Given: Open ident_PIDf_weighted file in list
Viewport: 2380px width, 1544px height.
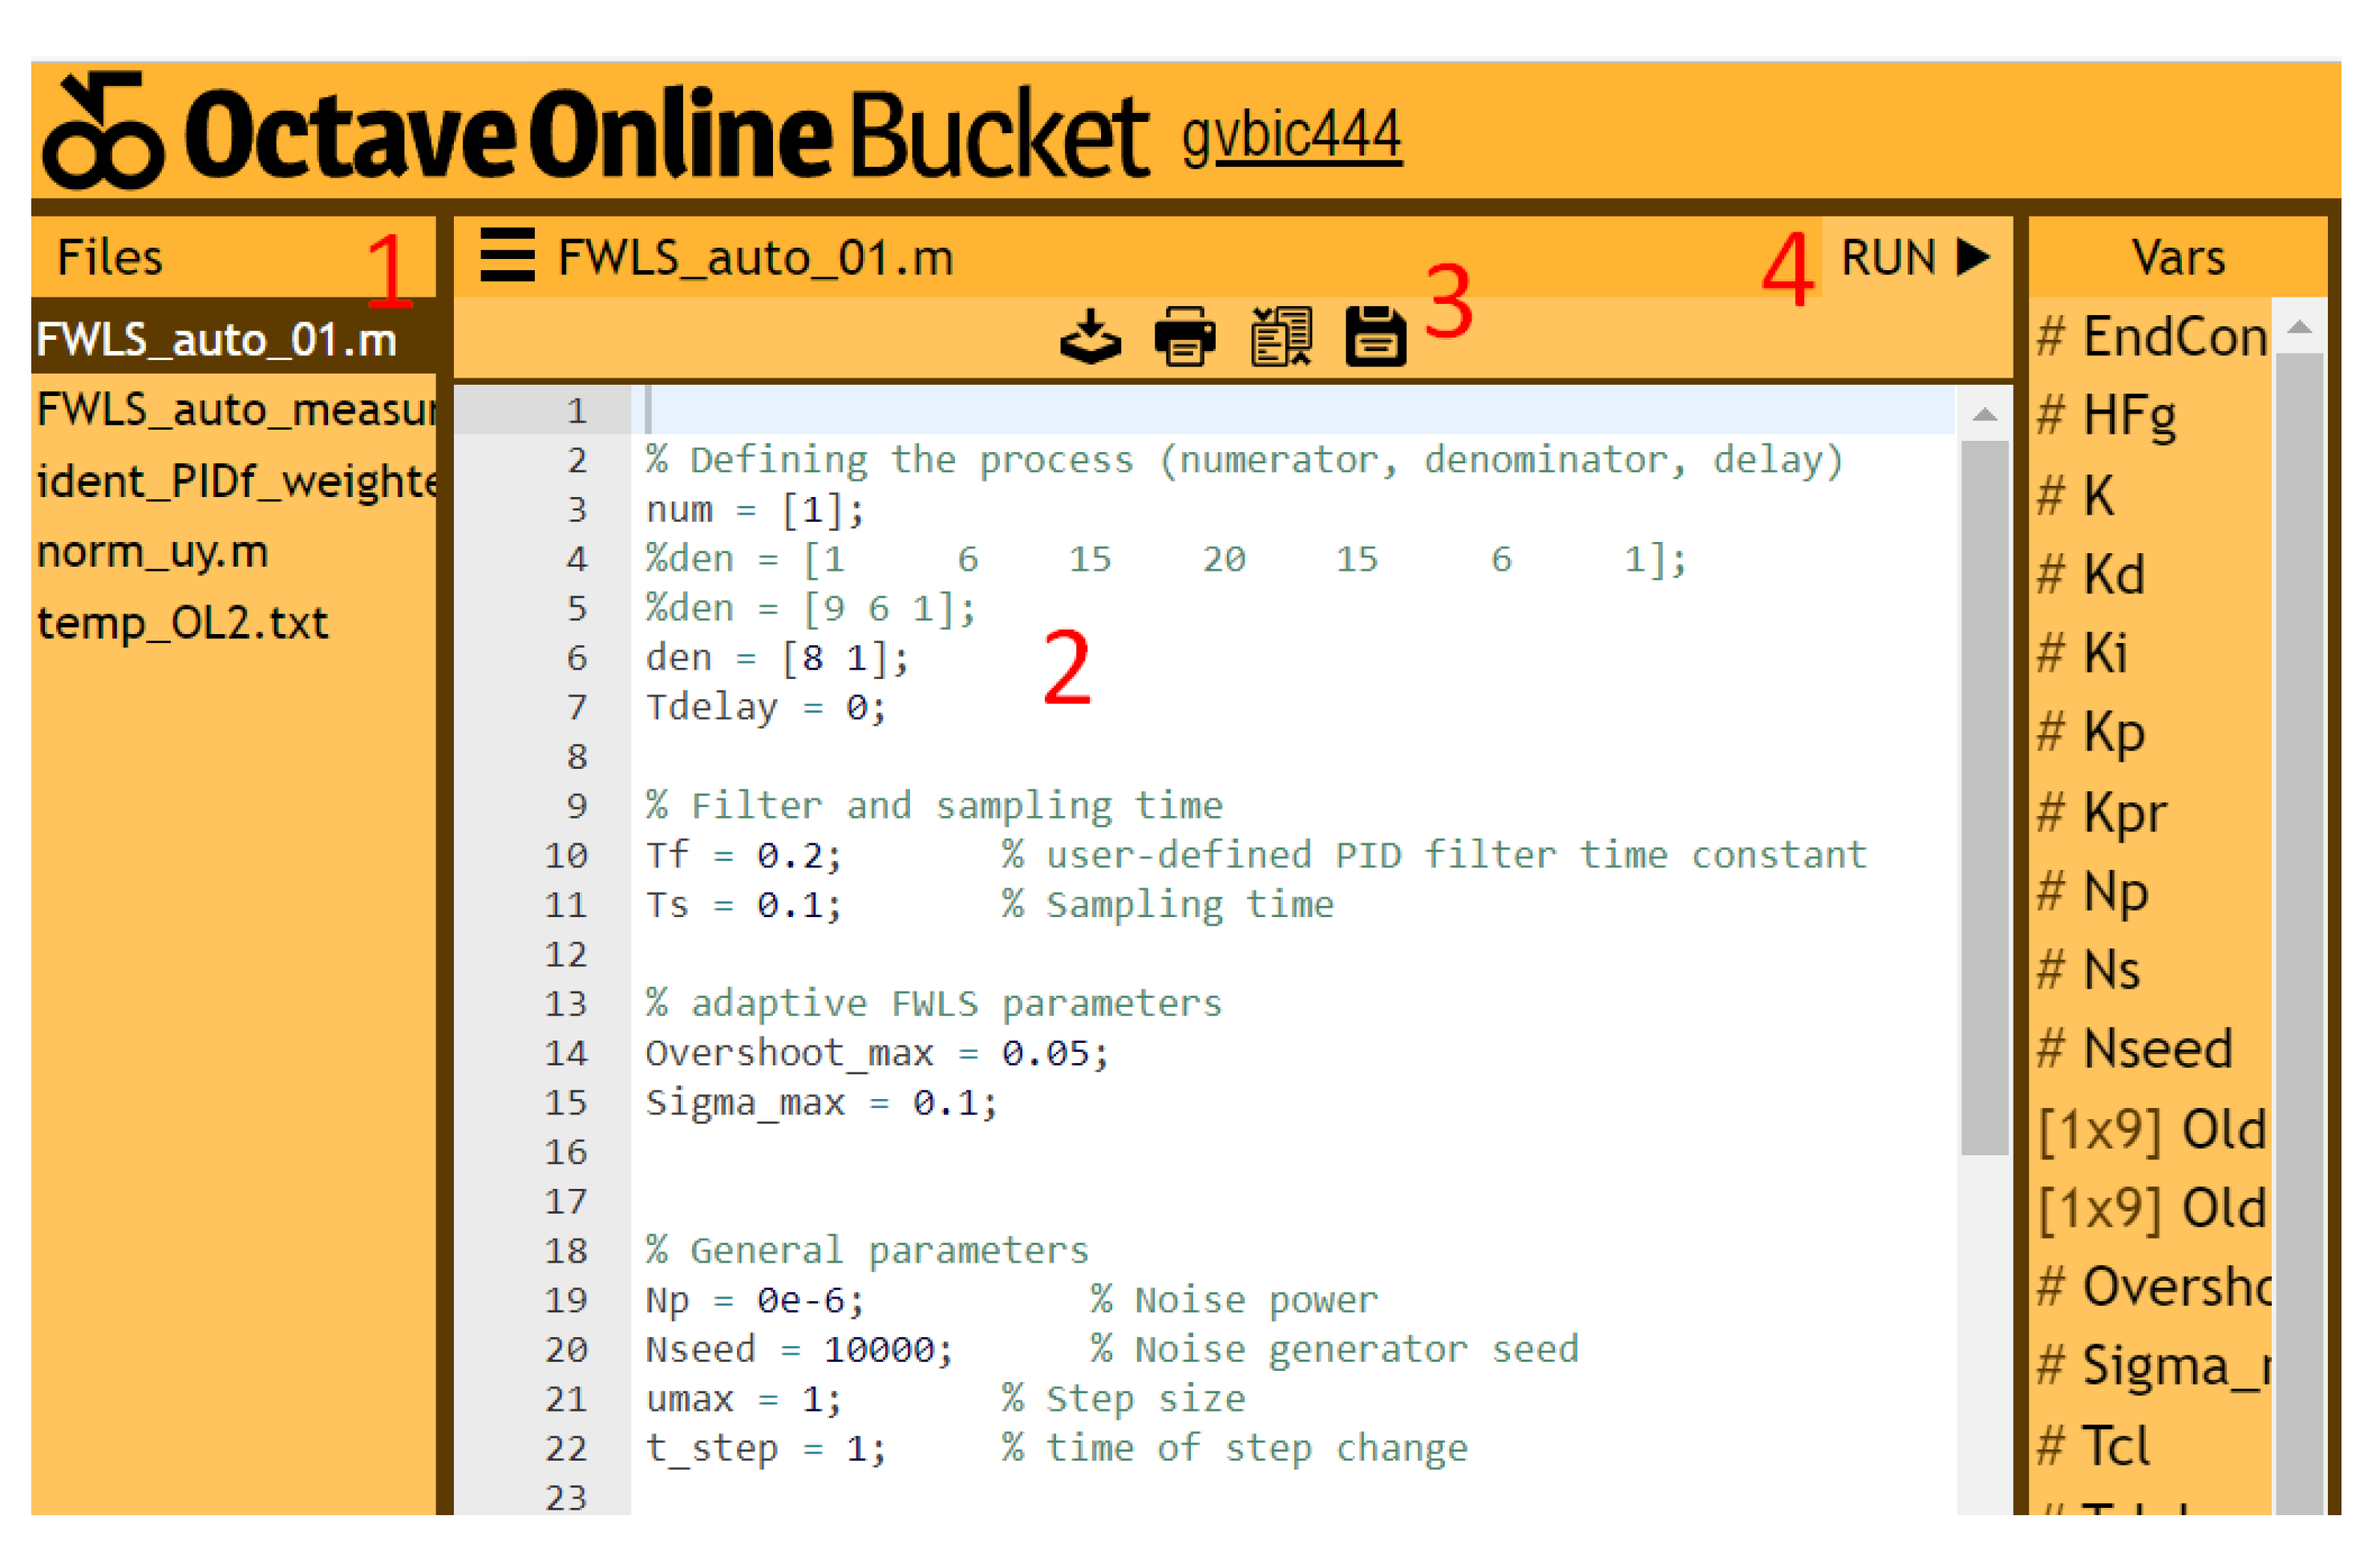Looking at the screenshot, I should coord(236,482).
